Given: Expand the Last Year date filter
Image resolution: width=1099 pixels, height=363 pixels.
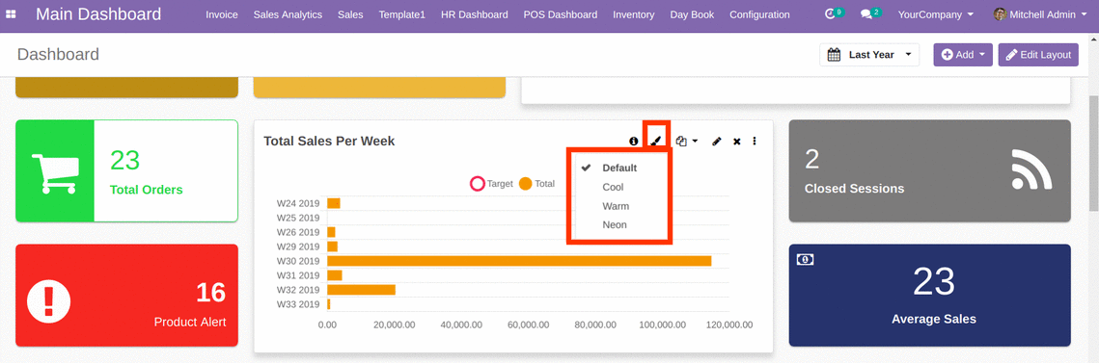Looking at the screenshot, I should point(869,55).
